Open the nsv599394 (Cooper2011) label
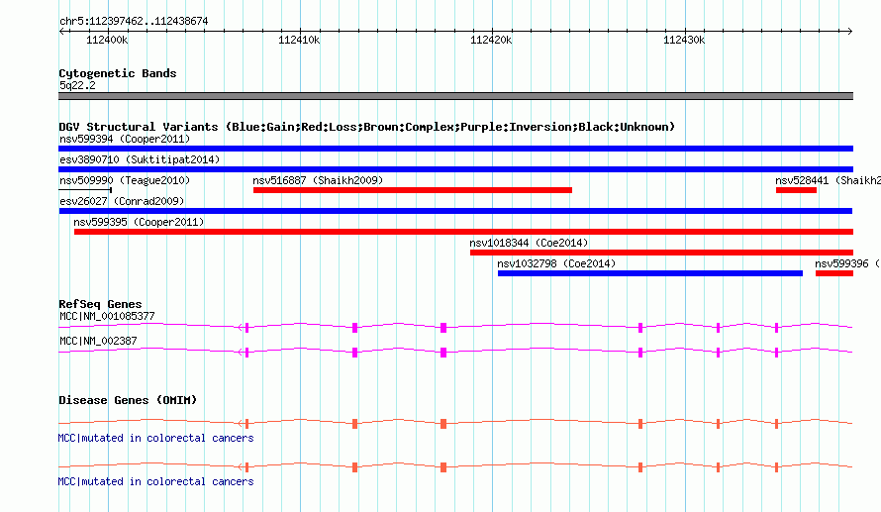The width and height of the screenshot is (881, 512). click(125, 139)
